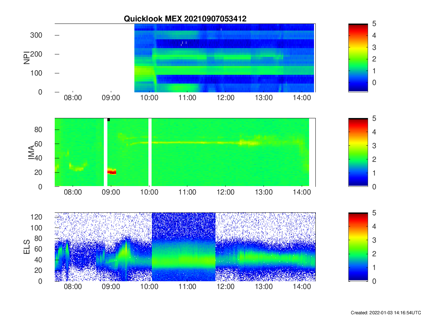Click the white data gap at 10:00 in IMA
This screenshot has width=421, height=316.
[x=150, y=152]
